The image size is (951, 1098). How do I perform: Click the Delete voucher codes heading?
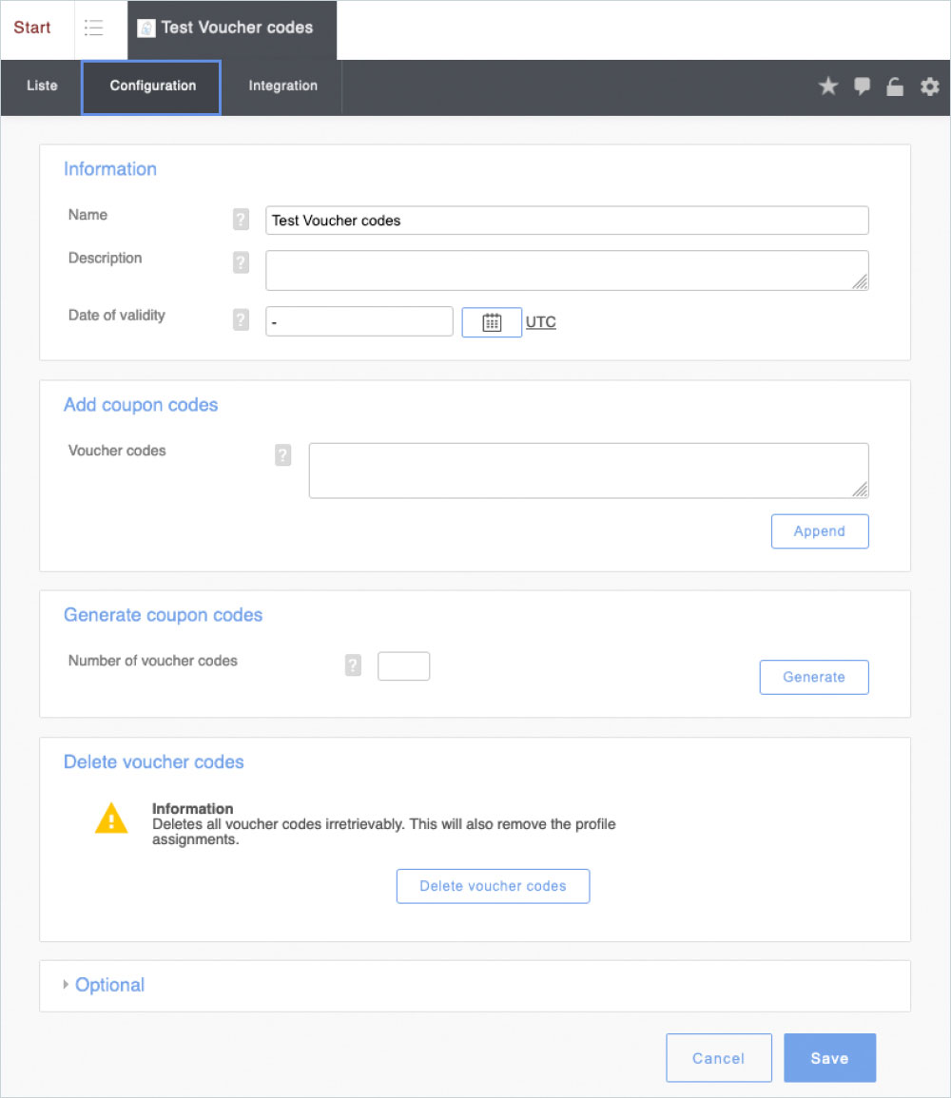[x=153, y=761]
